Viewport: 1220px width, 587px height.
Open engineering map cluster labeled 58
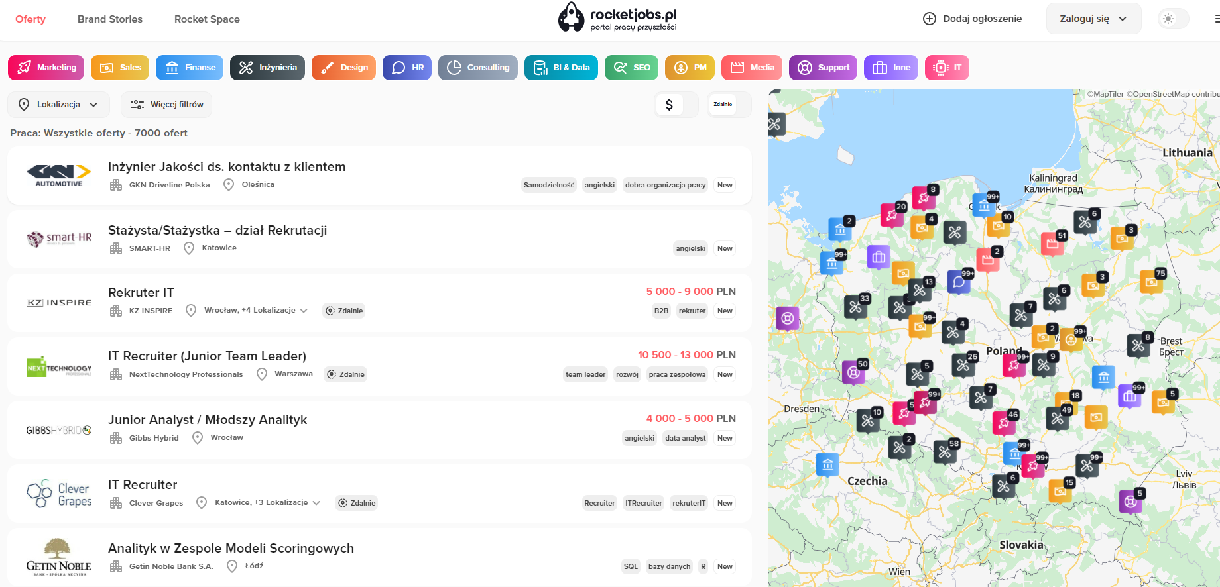coord(945,452)
